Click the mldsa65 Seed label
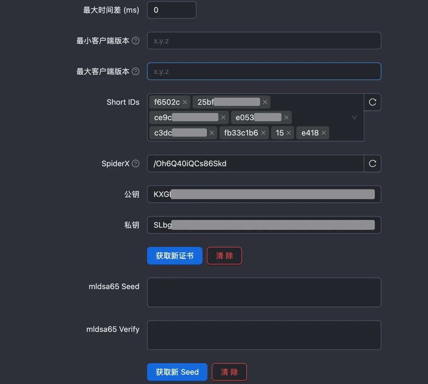 [114, 286]
